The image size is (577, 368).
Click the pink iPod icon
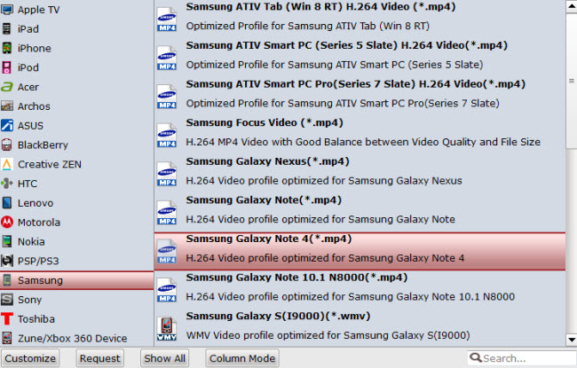tap(6, 67)
